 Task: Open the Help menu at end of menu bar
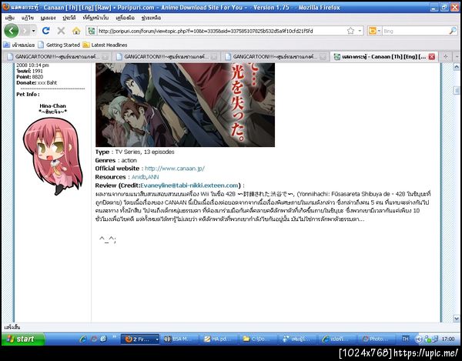[151, 18]
